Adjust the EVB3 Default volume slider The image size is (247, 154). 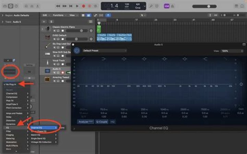[x=77, y=39]
